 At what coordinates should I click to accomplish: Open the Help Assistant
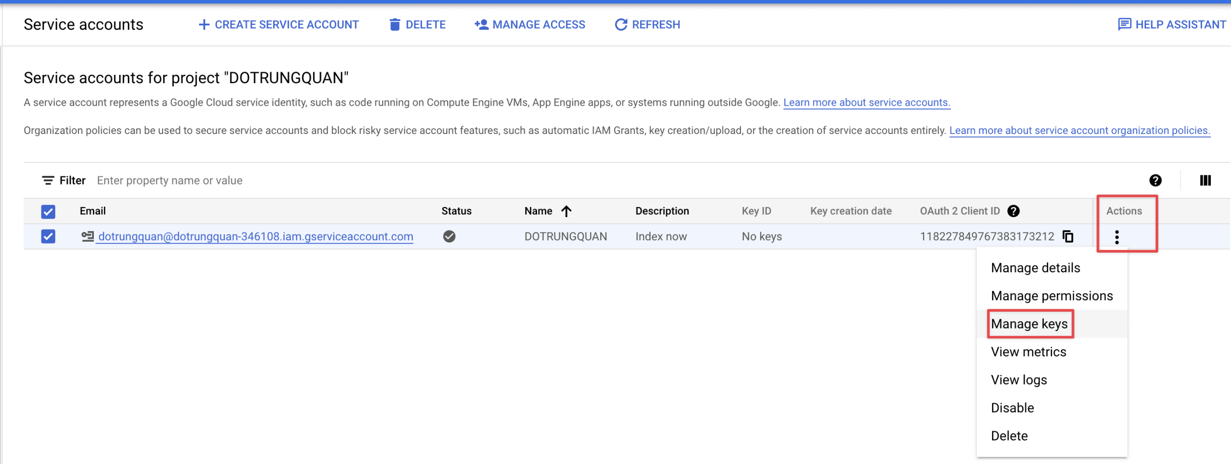coord(1171,24)
